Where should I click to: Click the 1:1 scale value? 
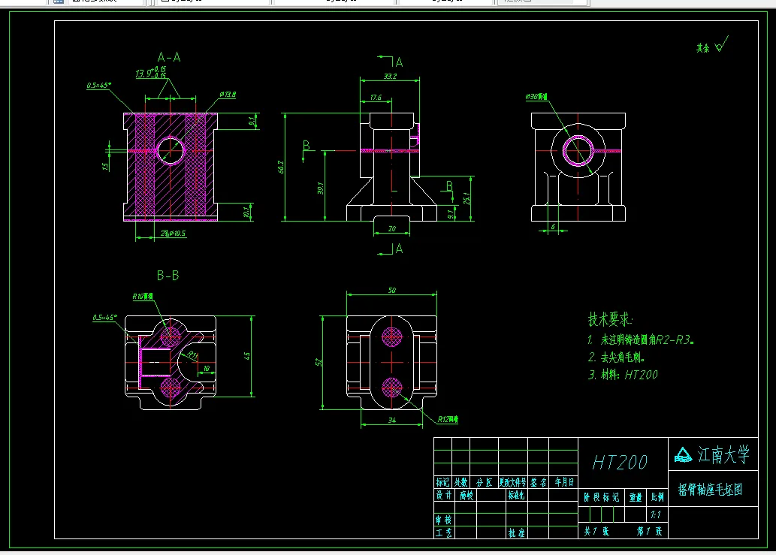pyautogui.click(x=656, y=514)
